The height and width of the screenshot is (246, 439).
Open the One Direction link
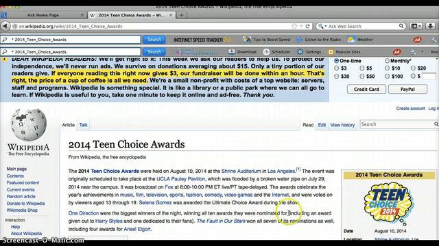(84, 213)
